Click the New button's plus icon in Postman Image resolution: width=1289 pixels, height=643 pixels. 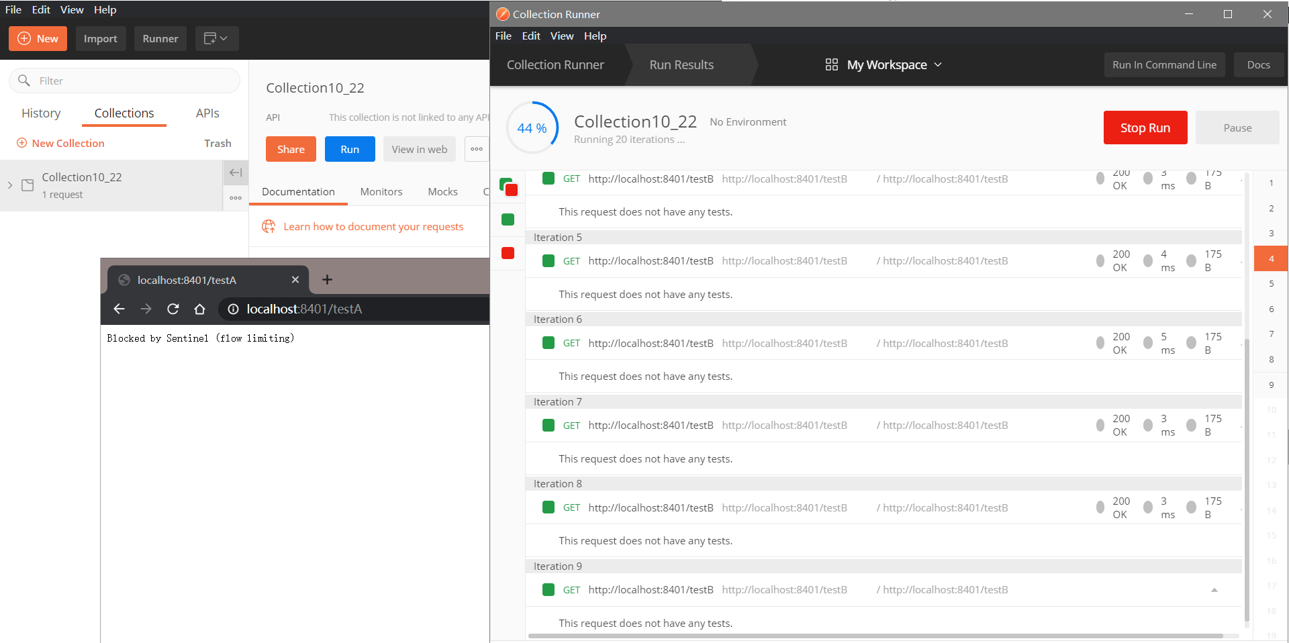pyautogui.click(x=24, y=38)
